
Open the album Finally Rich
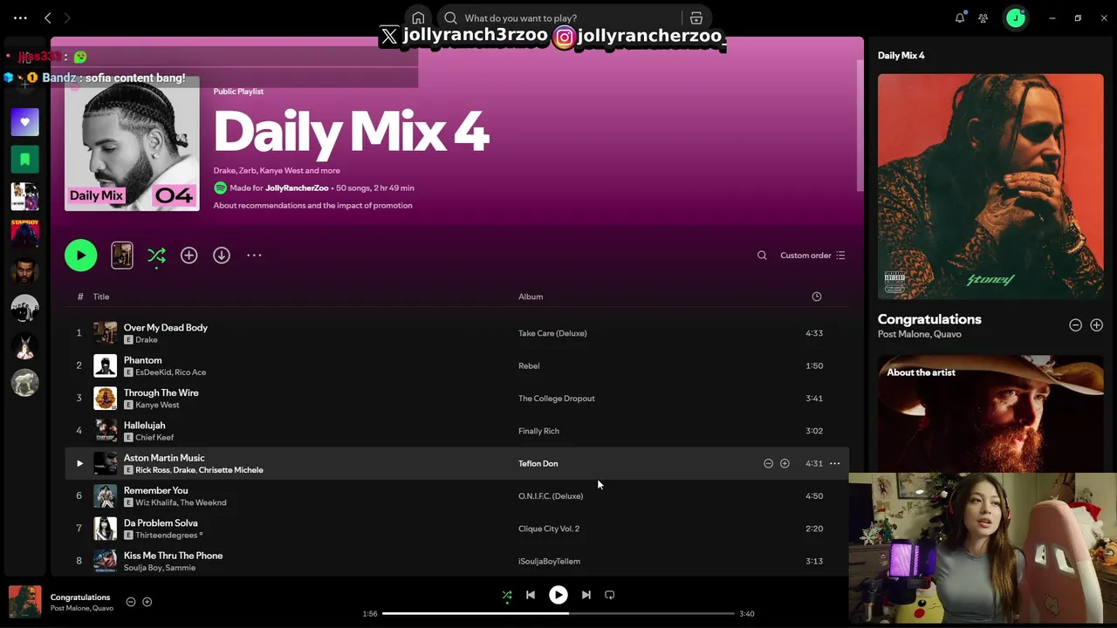(538, 431)
